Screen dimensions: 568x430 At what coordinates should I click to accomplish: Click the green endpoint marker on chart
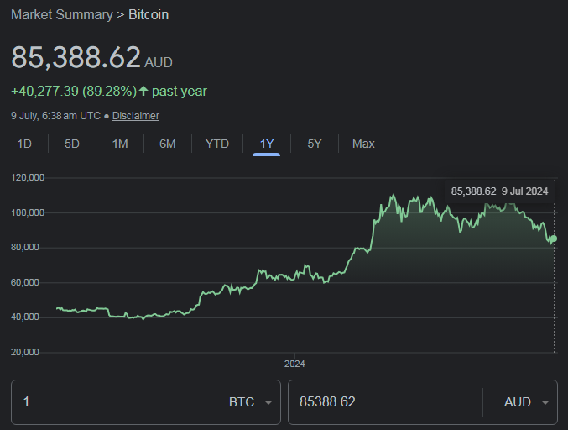[x=554, y=239]
